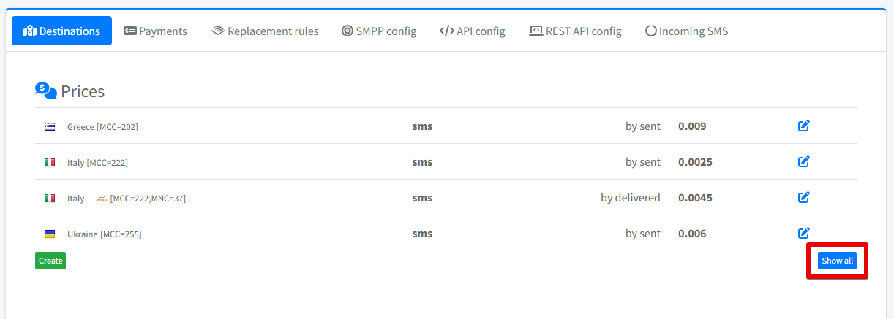Click the Ukraine flag icon
The width and height of the screenshot is (894, 319).
coord(50,234)
